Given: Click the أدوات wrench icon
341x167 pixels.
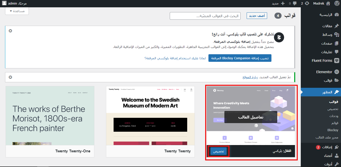Looking at the screenshot, I should click(336, 164).
